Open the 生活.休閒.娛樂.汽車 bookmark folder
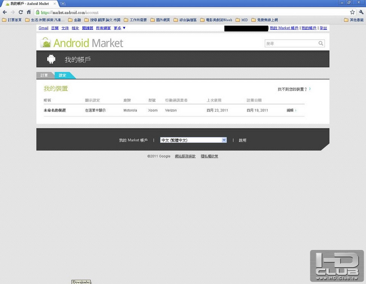Screen dimensions: 366x284 click(x=45, y=20)
